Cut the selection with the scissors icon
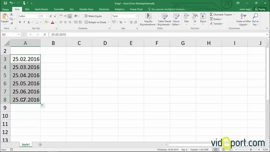Screen dimensions: 270x152 pyautogui.click(x=11, y=14)
